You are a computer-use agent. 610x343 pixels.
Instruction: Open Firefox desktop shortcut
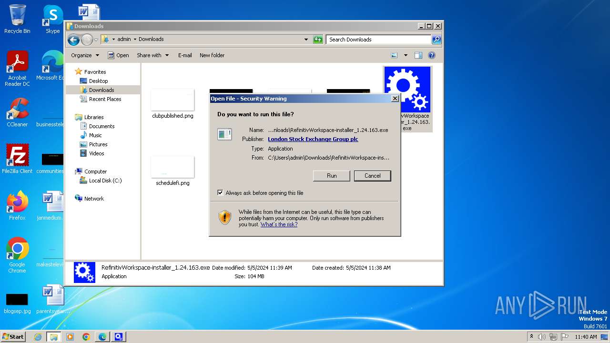(x=17, y=206)
